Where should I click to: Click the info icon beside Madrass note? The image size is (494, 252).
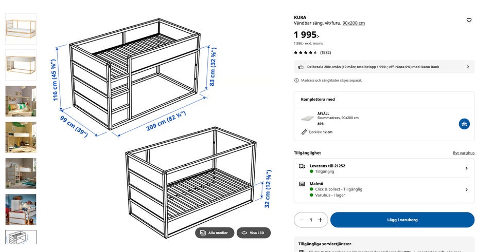pos(296,80)
